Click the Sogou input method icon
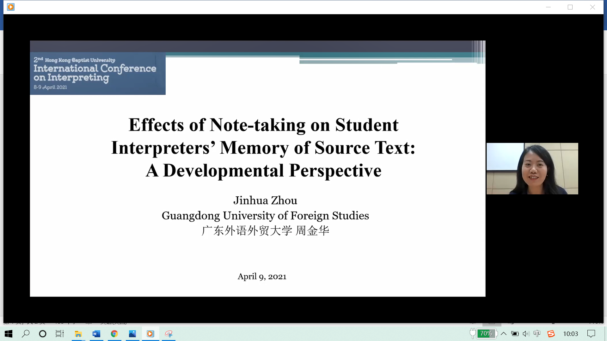This screenshot has height=341, width=607. [551, 334]
